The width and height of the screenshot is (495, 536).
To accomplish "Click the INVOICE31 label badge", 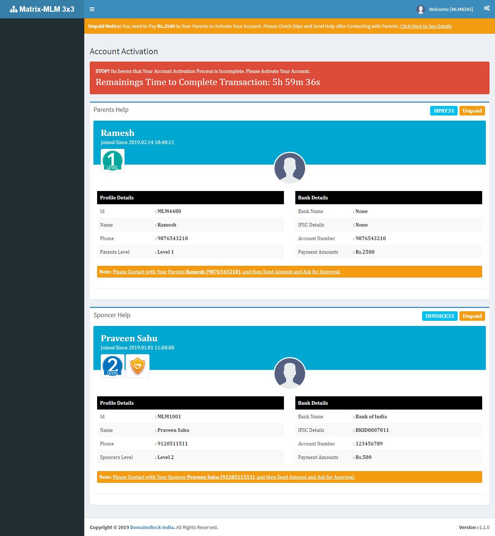I will 439,316.
